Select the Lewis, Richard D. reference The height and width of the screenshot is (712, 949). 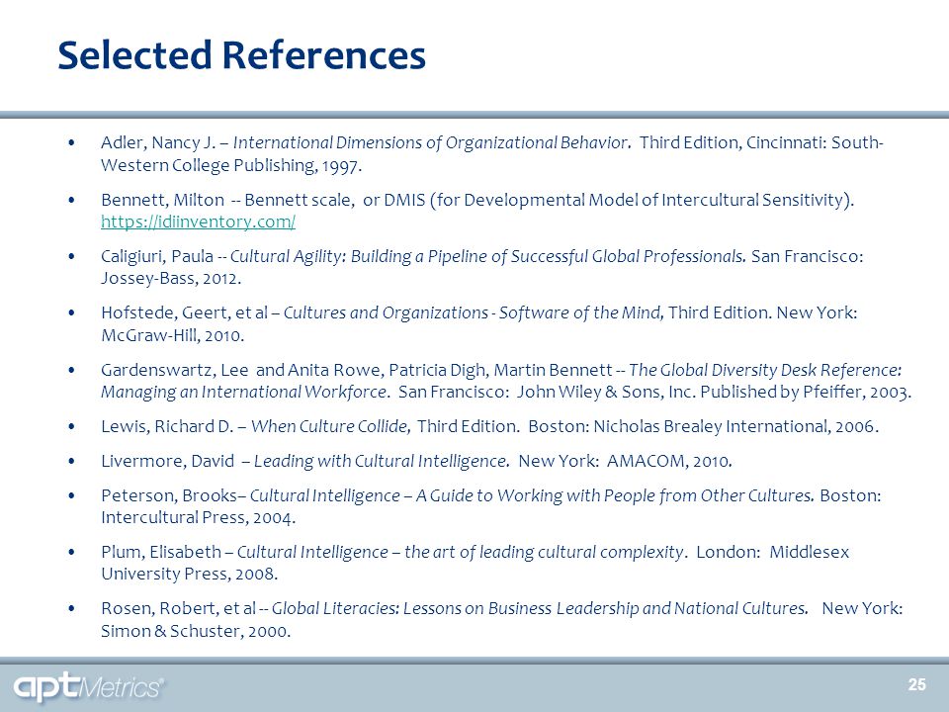[489, 427]
